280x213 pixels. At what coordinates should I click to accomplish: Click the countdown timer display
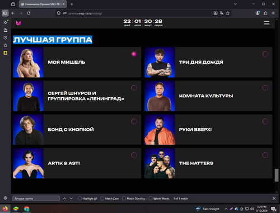(143, 22)
